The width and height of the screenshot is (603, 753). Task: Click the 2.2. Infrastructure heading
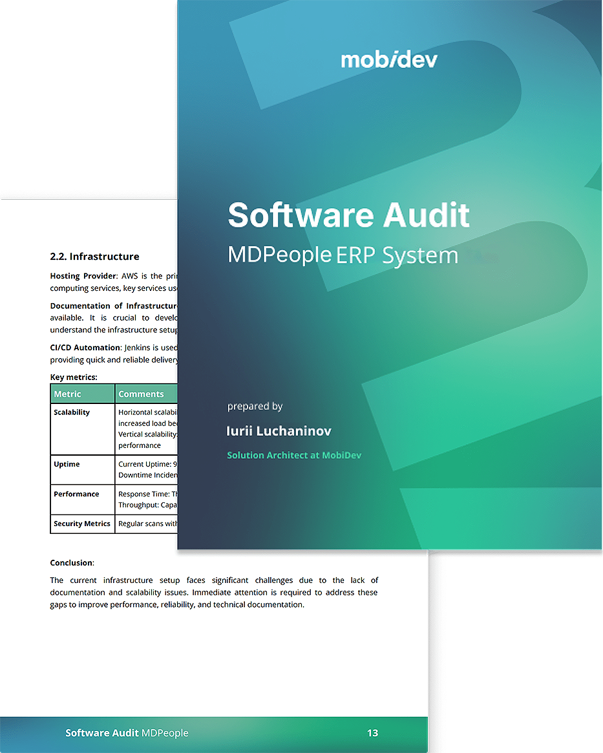[x=94, y=257]
